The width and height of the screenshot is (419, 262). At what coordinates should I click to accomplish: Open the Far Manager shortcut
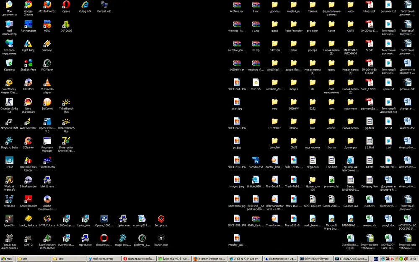point(28,25)
